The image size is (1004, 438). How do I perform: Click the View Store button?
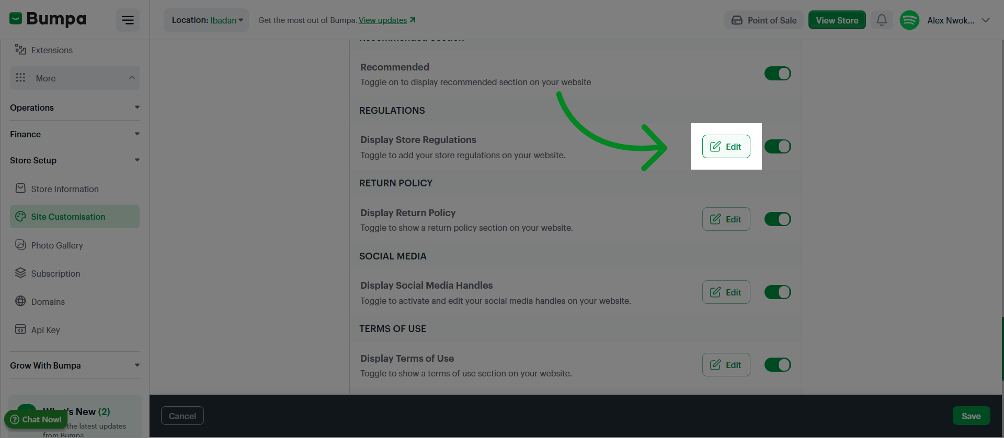click(x=837, y=20)
